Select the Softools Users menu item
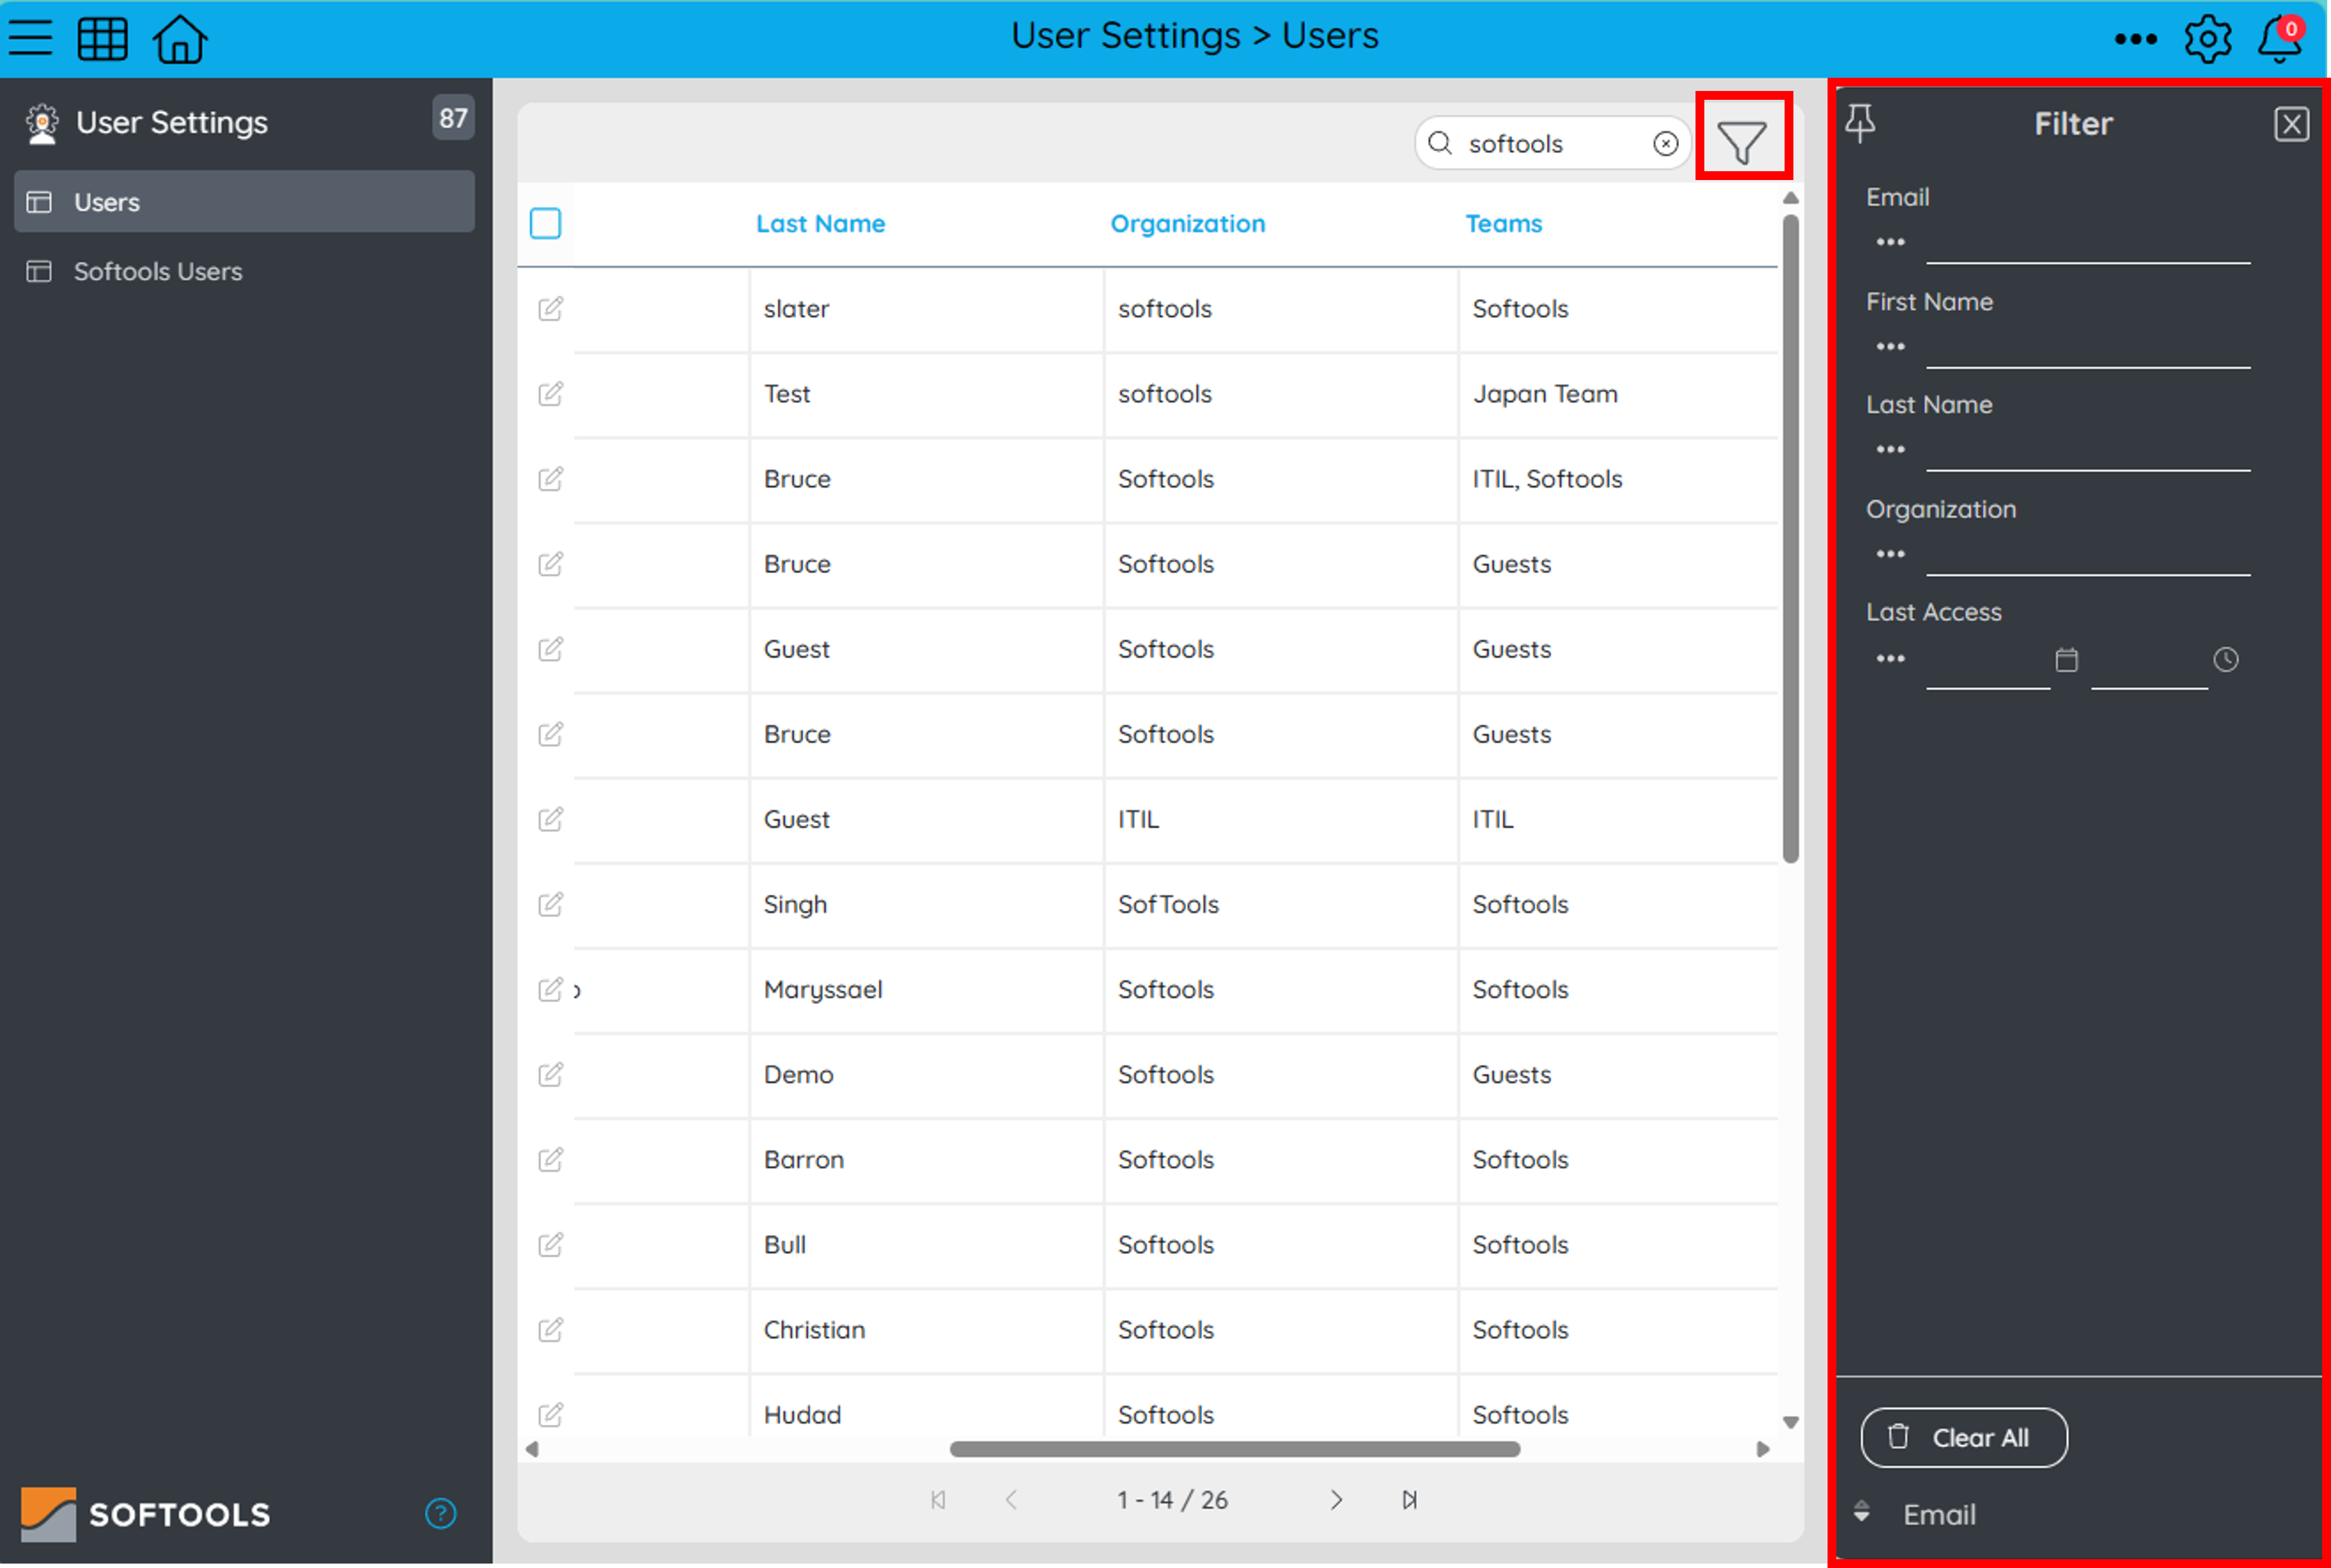 [244, 271]
